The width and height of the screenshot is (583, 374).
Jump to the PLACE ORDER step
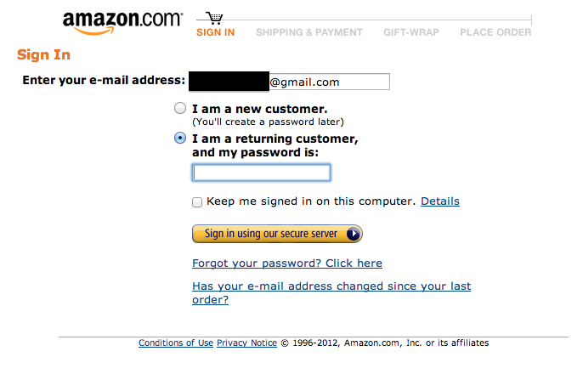[495, 32]
